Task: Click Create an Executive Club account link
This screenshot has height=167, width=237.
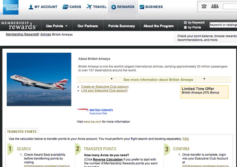Action: tap(105, 86)
